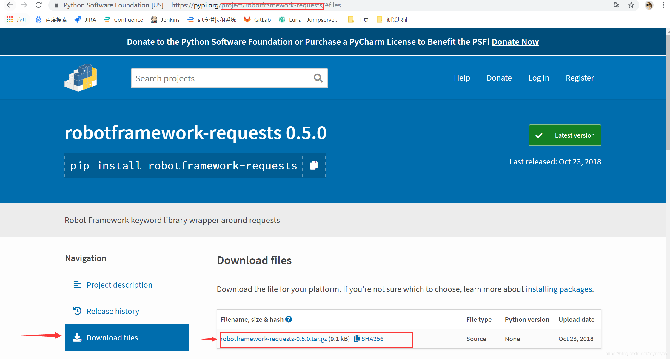
Task: Click the Release history clock icon
Action: pyautogui.click(x=78, y=310)
